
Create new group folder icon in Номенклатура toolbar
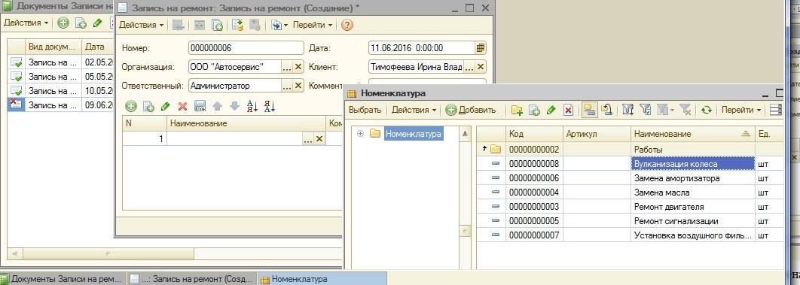518,110
